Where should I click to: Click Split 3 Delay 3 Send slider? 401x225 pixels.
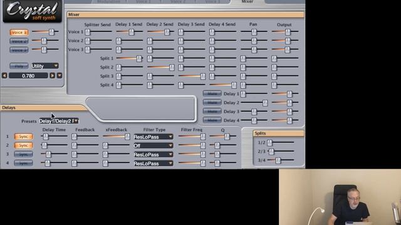[x=192, y=76]
